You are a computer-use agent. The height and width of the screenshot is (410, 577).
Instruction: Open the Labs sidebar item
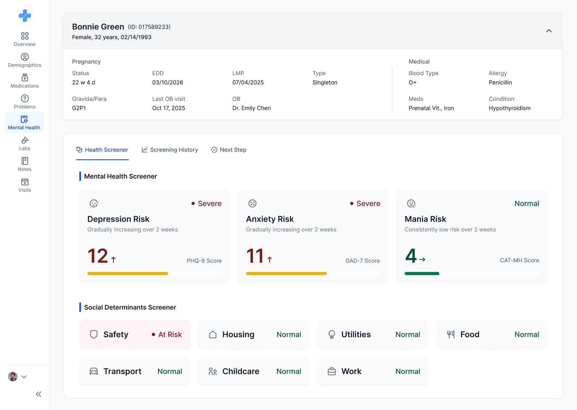[25, 144]
